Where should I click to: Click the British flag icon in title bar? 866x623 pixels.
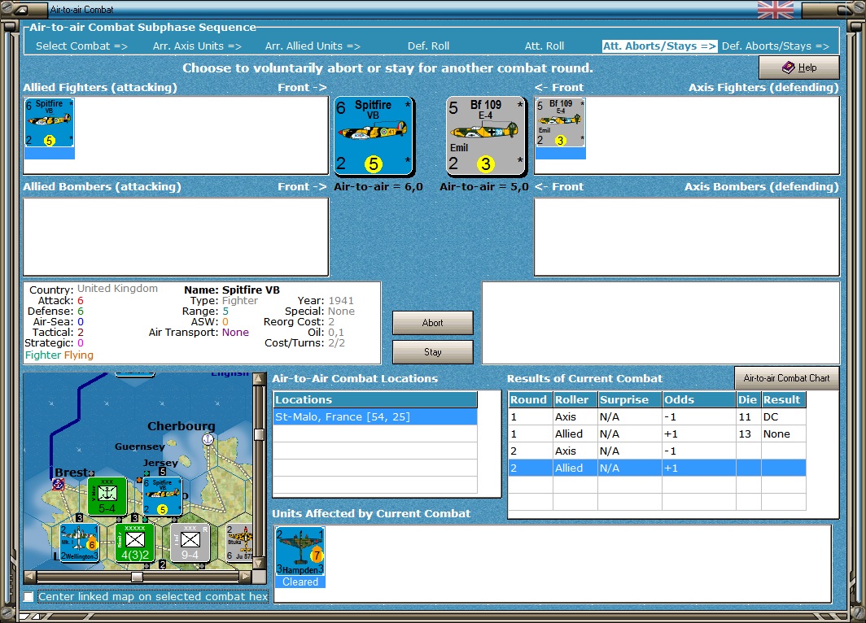(776, 10)
